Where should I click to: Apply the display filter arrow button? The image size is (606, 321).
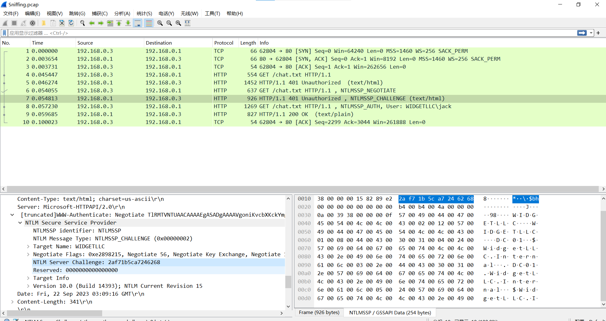(x=582, y=33)
